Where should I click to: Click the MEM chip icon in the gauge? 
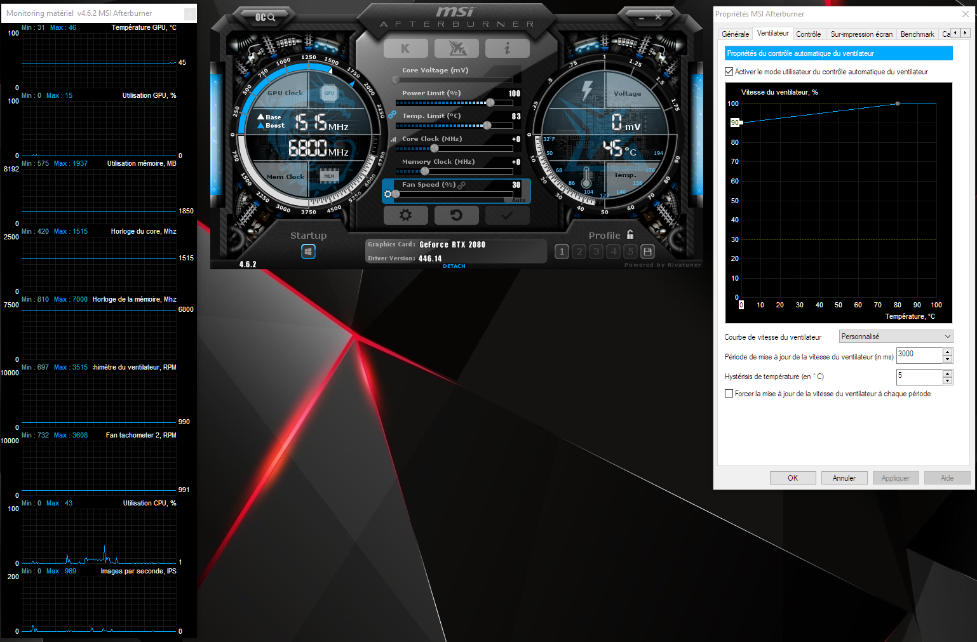coord(329,176)
